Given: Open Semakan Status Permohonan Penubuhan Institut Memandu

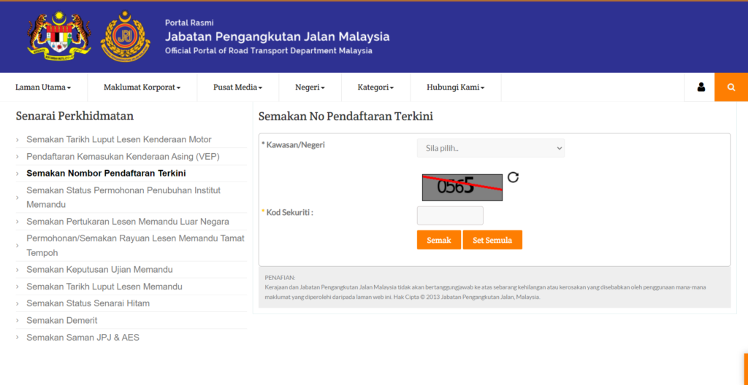Looking at the screenshot, I should click(x=123, y=198).
